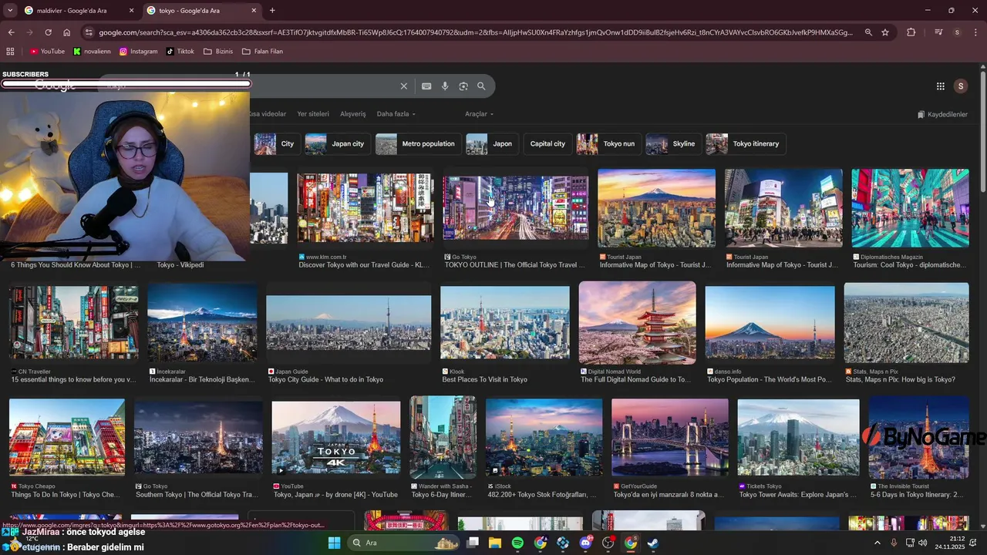Open the Instagram bookmark
Image resolution: width=987 pixels, height=555 pixels.
139,52
